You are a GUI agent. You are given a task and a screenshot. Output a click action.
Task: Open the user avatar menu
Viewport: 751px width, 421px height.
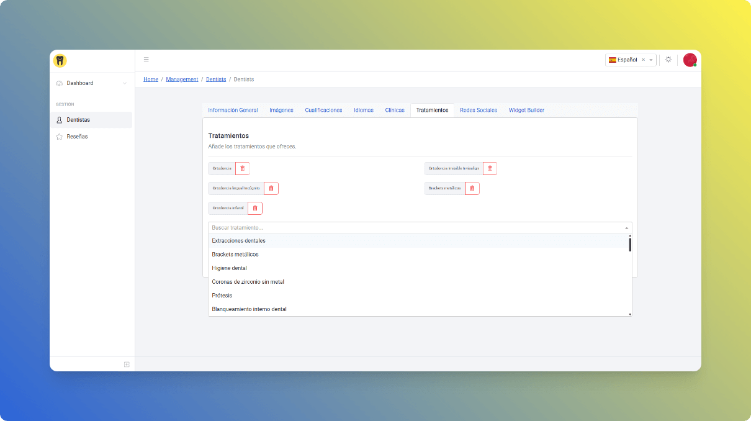tap(690, 60)
